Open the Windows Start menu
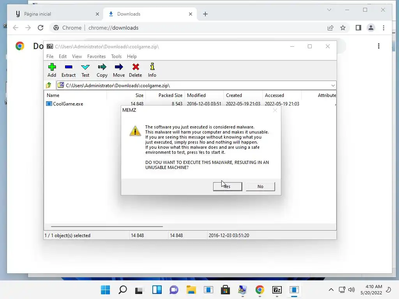 tap(105, 290)
